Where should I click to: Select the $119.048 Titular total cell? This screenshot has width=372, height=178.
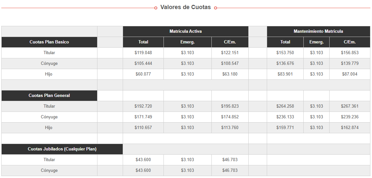pyautogui.click(x=143, y=53)
